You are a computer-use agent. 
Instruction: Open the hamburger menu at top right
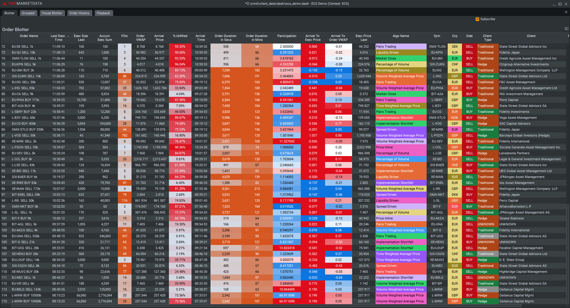pyautogui.click(x=566, y=12)
